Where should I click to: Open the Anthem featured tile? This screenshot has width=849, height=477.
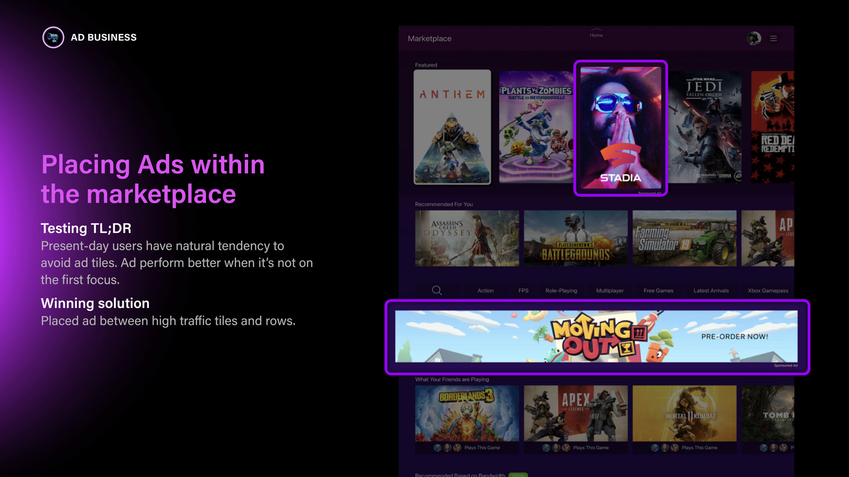[x=452, y=127]
